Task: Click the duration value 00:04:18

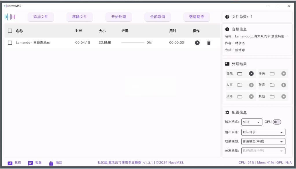Action: (x=83, y=43)
